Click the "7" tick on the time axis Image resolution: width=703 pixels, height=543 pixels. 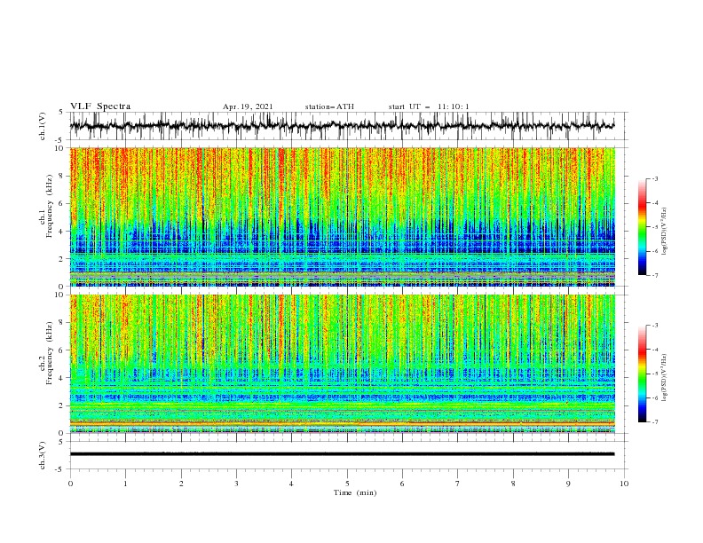click(x=458, y=484)
